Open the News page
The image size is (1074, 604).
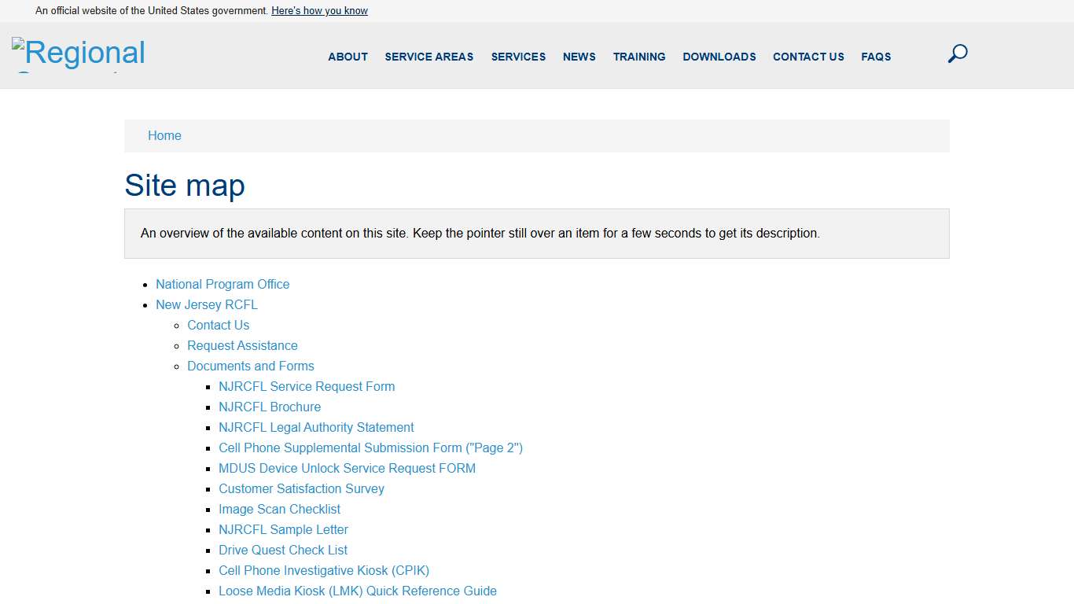coord(579,57)
